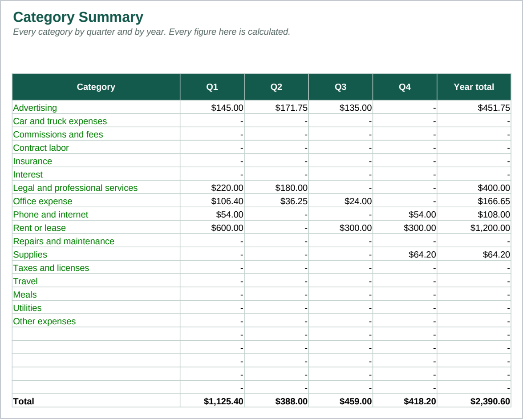Select Advertising Q2 cell $171.75
This screenshot has width=523, height=419.
(x=276, y=107)
